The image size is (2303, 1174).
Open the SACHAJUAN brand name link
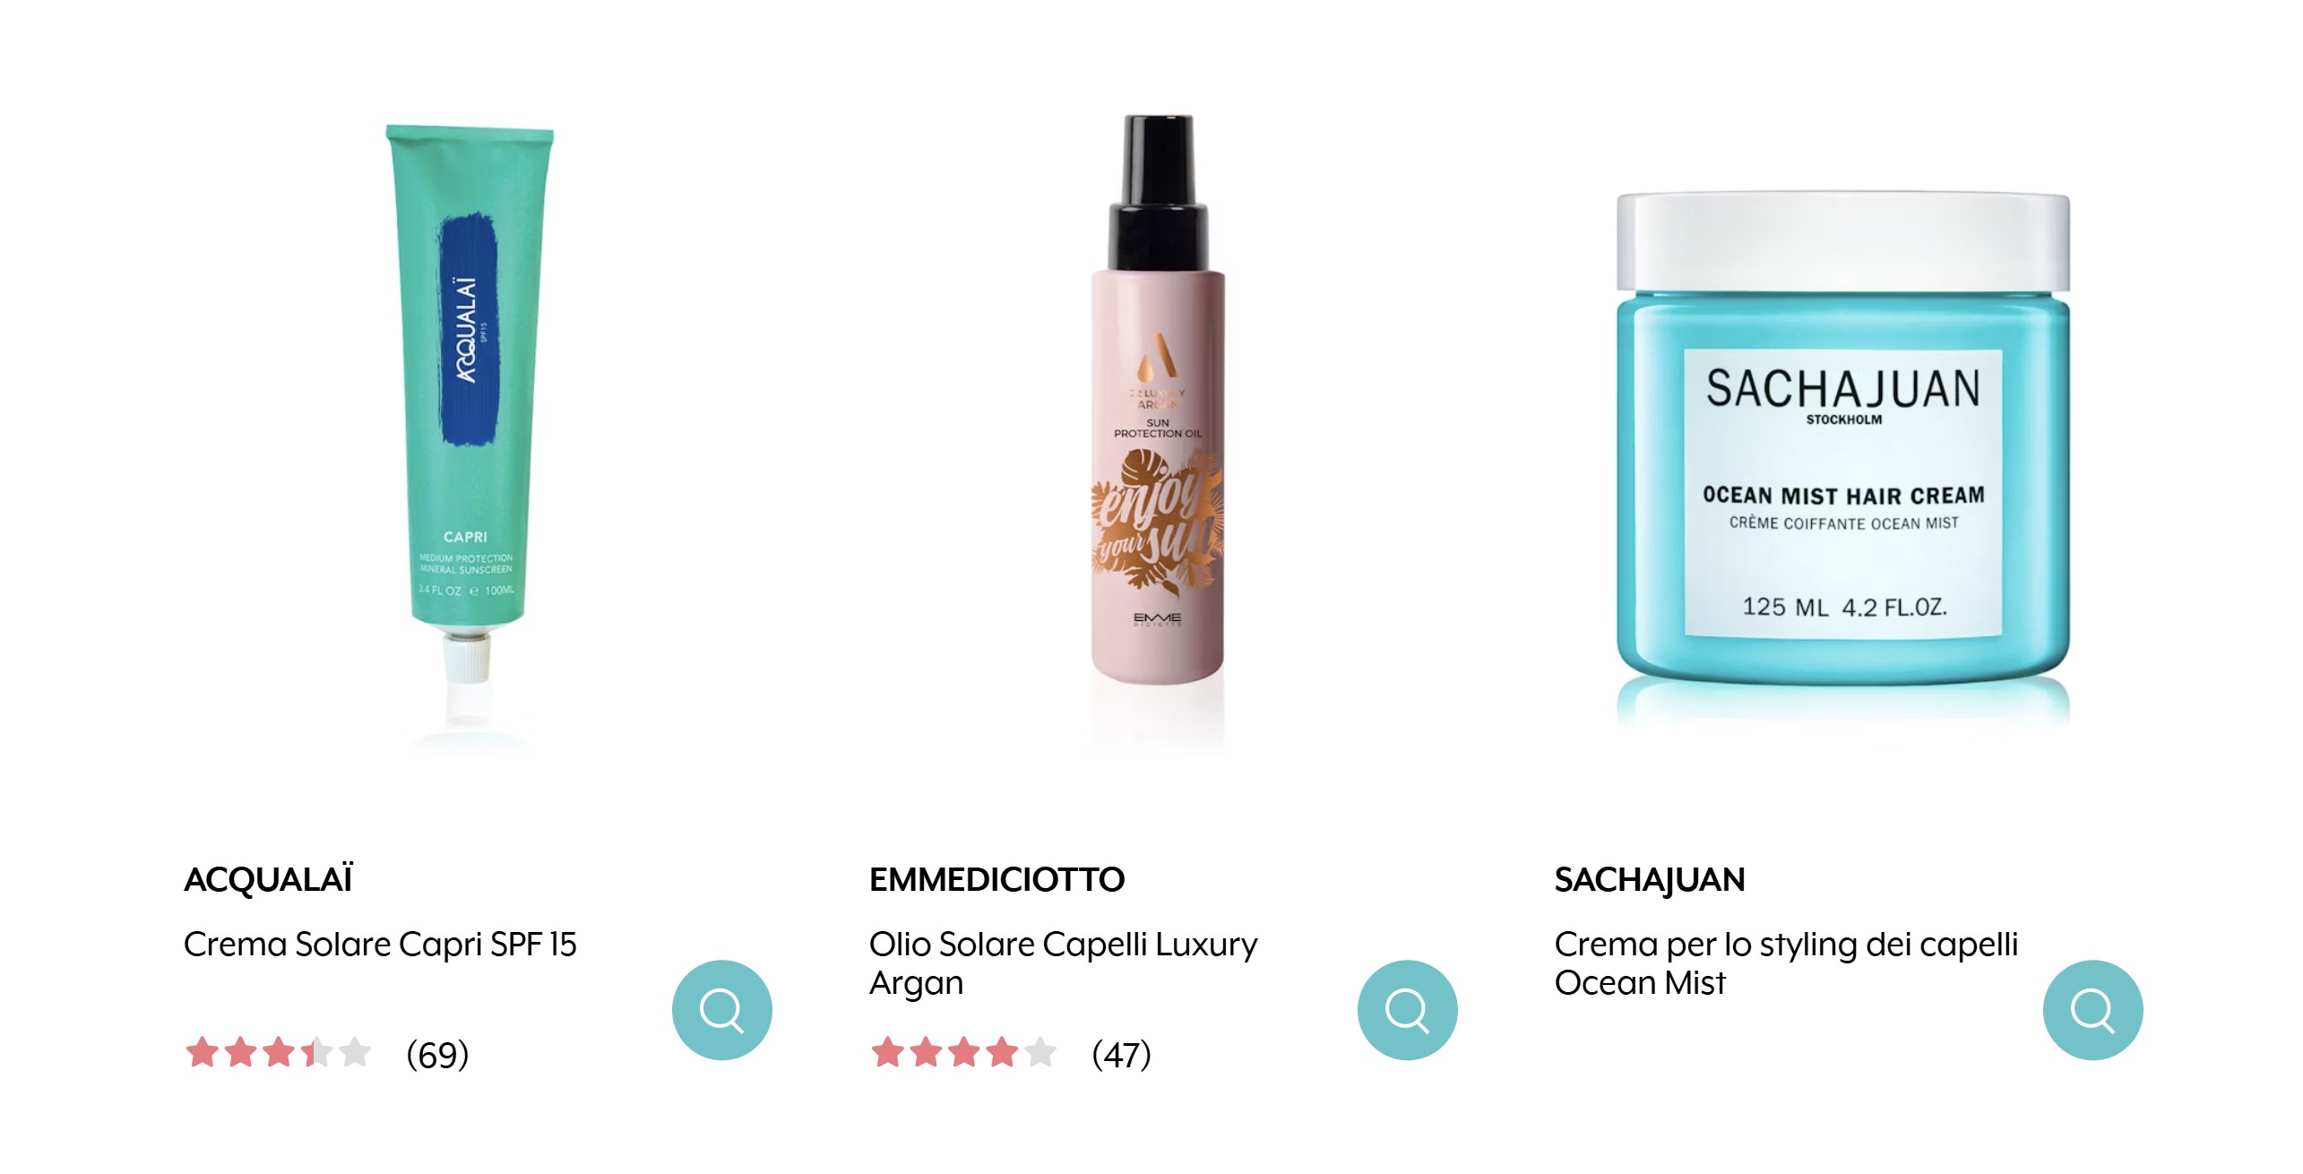pyautogui.click(x=1650, y=879)
